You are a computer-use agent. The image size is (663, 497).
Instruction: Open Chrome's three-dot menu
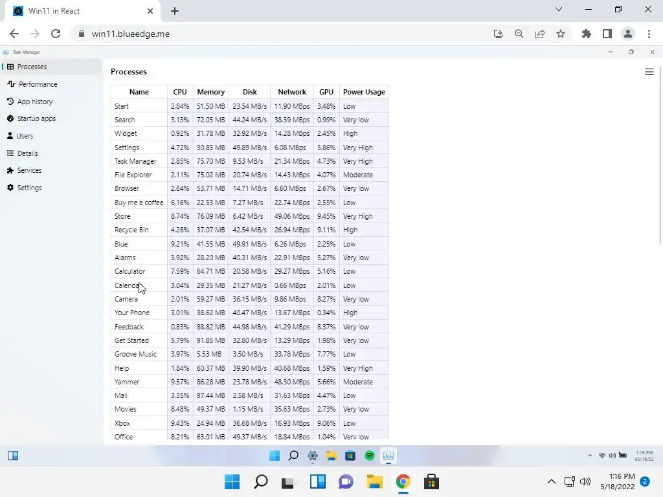pyautogui.click(x=649, y=34)
